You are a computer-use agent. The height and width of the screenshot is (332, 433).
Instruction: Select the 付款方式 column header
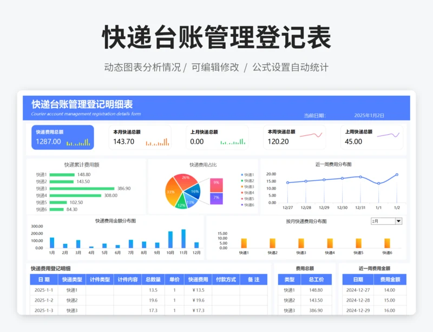(226, 279)
